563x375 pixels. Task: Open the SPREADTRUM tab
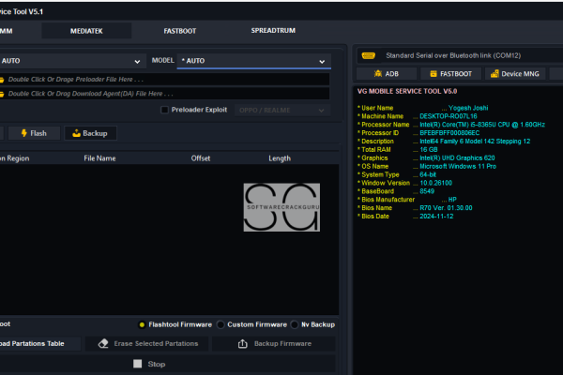[x=273, y=31]
